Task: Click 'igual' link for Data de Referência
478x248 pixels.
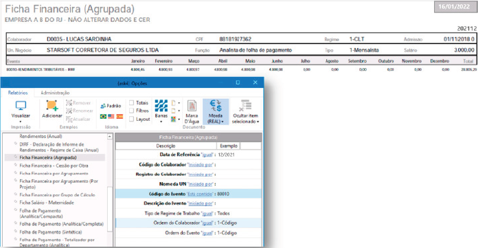Action: pos(207,155)
